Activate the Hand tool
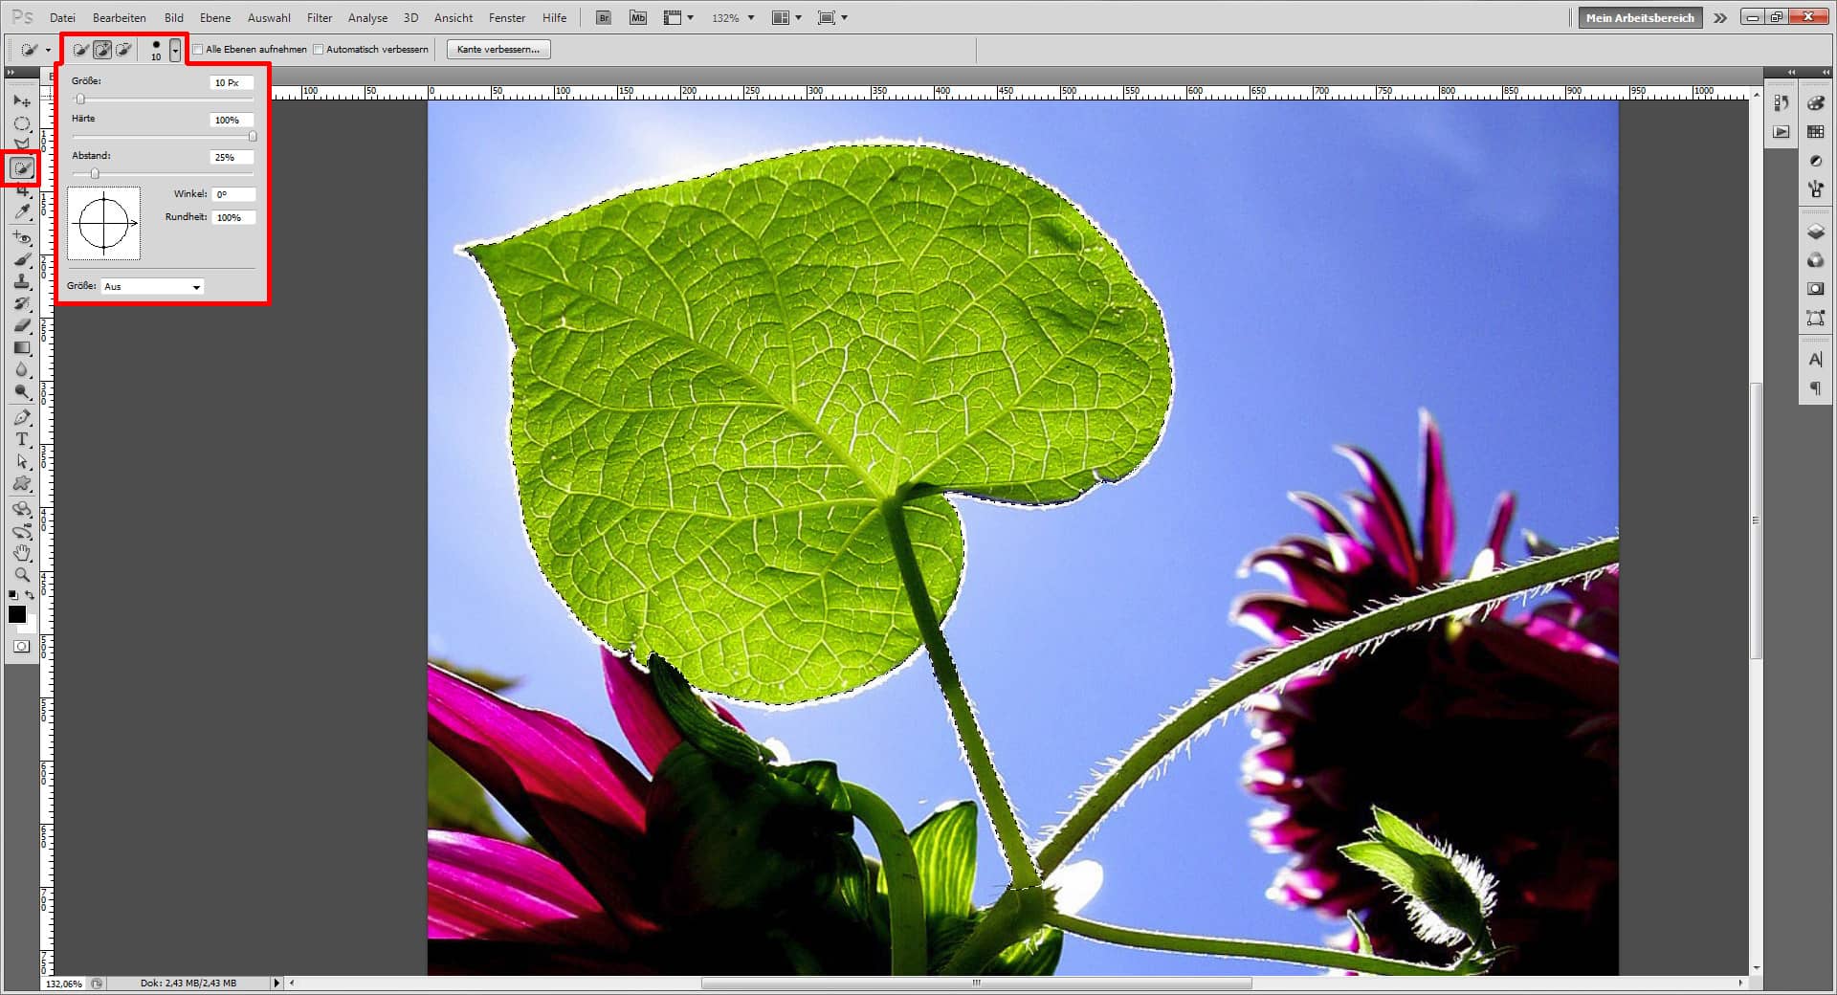 coord(23,553)
